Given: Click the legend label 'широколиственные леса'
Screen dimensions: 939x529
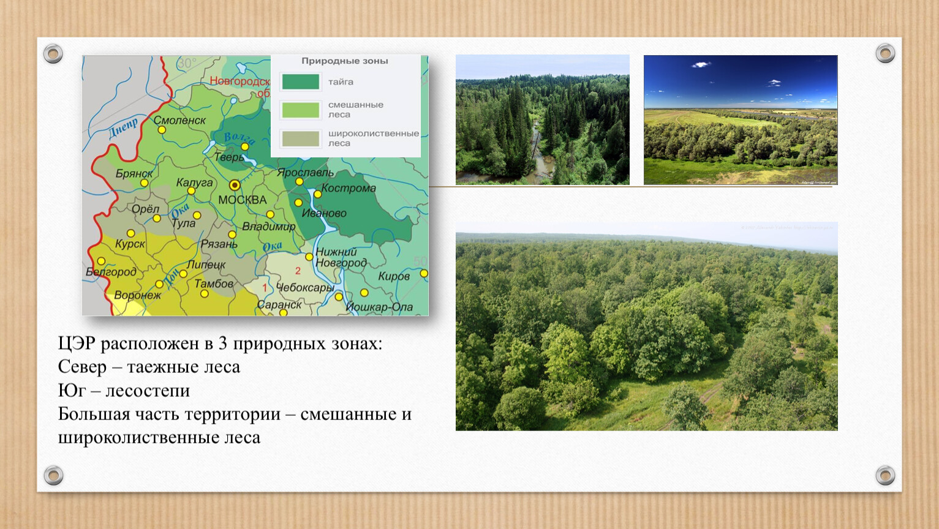Looking at the screenshot, I should [x=374, y=138].
